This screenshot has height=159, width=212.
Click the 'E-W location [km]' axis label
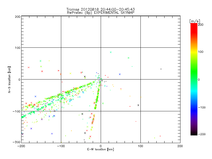(x=100, y=149)
